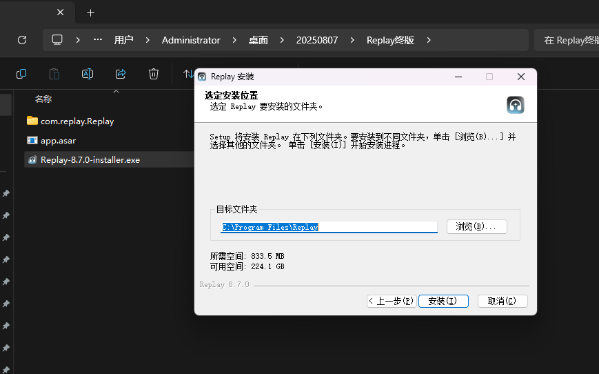Click the This PC monitor icon in address bar

(57, 40)
